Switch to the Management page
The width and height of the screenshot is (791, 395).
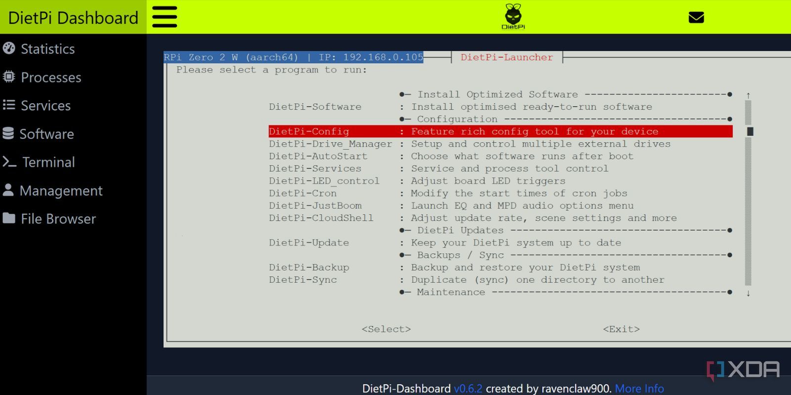61,191
